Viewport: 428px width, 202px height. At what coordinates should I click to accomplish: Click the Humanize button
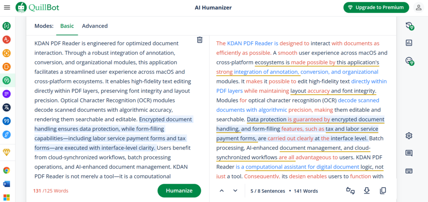pos(179,191)
